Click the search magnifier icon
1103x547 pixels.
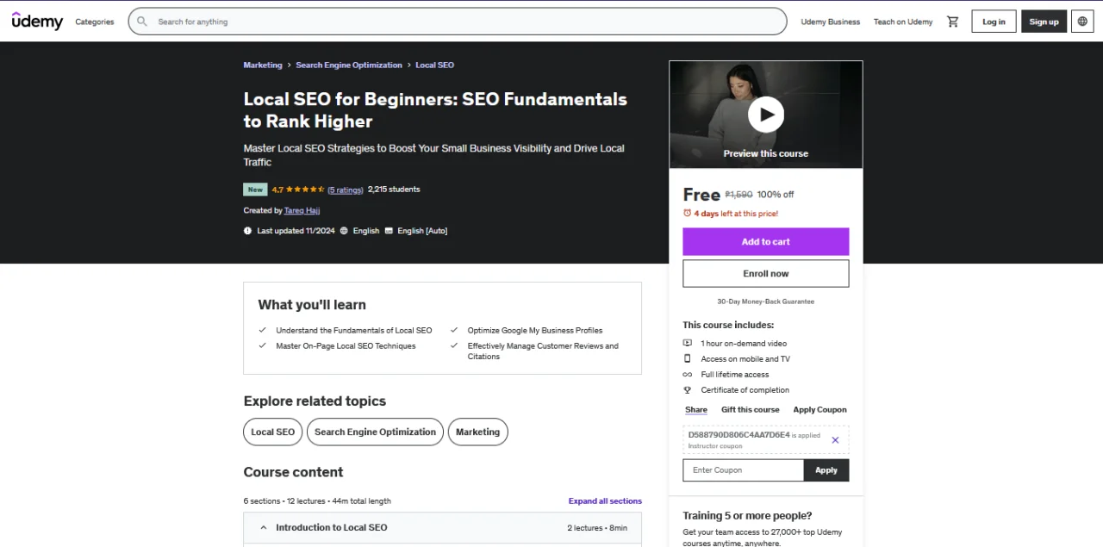142,22
